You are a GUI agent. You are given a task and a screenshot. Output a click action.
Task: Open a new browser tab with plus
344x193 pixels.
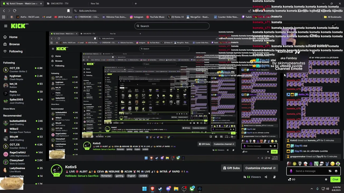pyautogui.click(x=136, y=3)
